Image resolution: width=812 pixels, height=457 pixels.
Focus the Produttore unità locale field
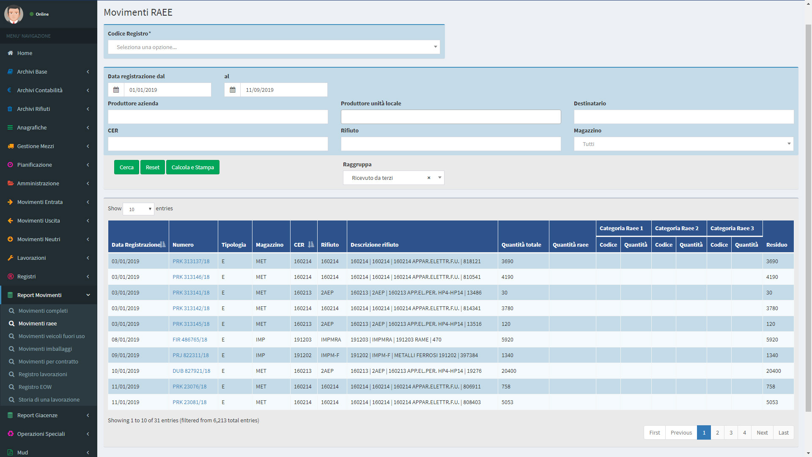(x=451, y=117)
